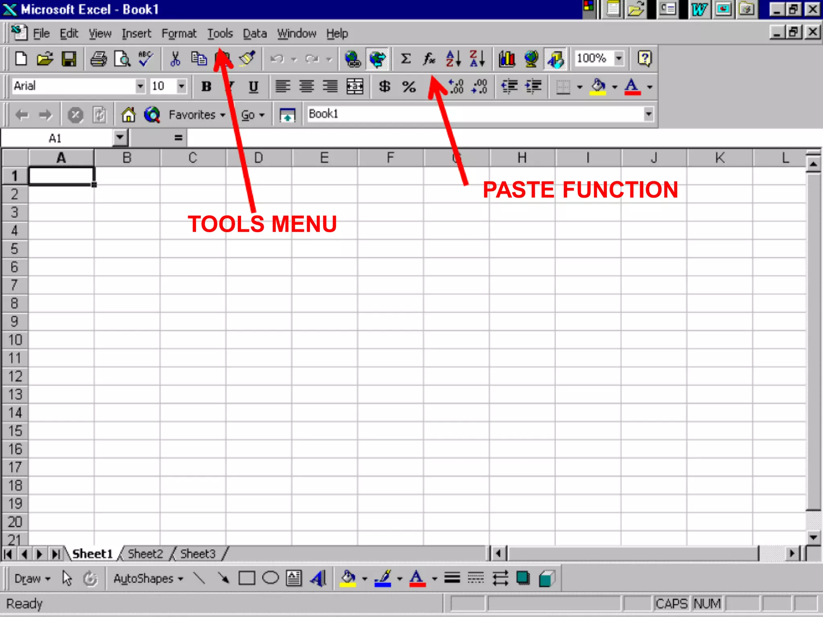
Task: Open the Paste Function fx icon
Action: [x=430, y=59]
